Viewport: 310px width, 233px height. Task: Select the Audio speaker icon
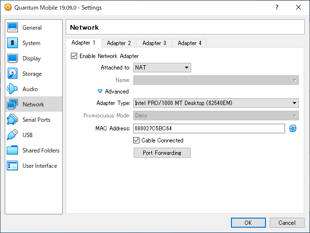click(12, 89)
